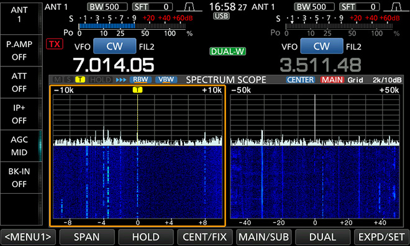The image size is (410, 246).
Task: Tap main frequency readout 7.014.05
Action: point(114,65)
